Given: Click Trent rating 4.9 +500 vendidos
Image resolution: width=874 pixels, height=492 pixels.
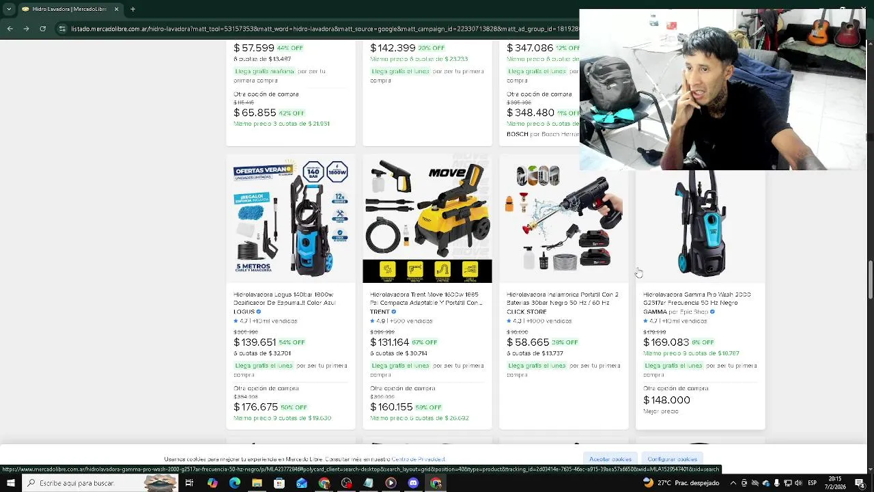Looking at the screenshot, I should 401,320.
